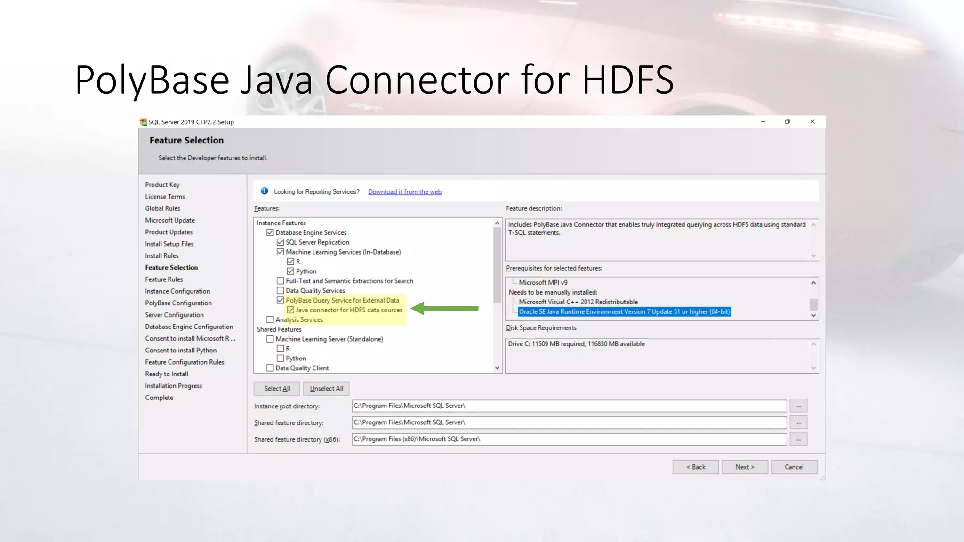Enable Data Quality Services checkbox
The image size is (964, 542).
[281, 291]
